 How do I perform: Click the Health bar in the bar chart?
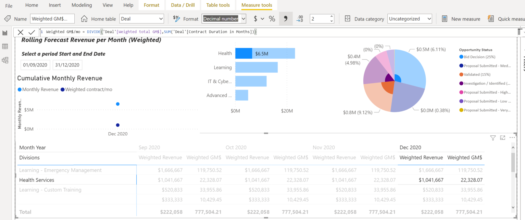(265, 53)
